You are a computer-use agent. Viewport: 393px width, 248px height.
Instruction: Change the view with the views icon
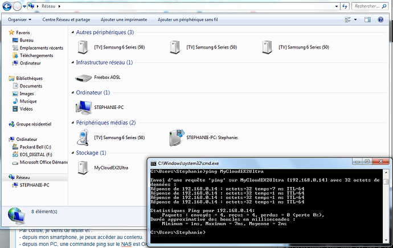point(347,19)
